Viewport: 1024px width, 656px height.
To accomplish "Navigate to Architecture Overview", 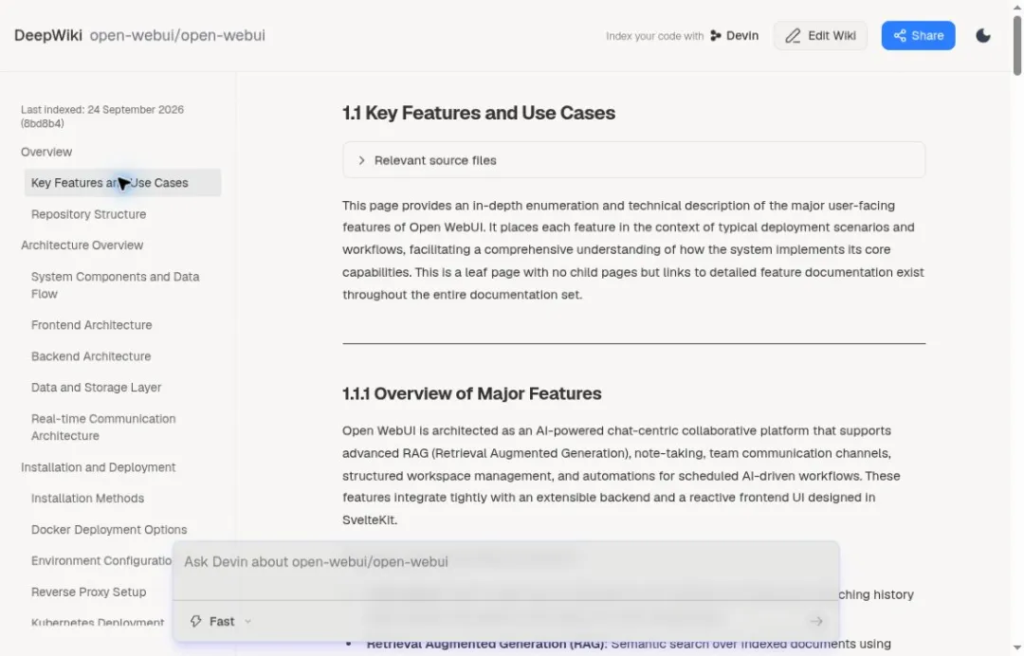I will pyautogui.click(x=82, y=246).
